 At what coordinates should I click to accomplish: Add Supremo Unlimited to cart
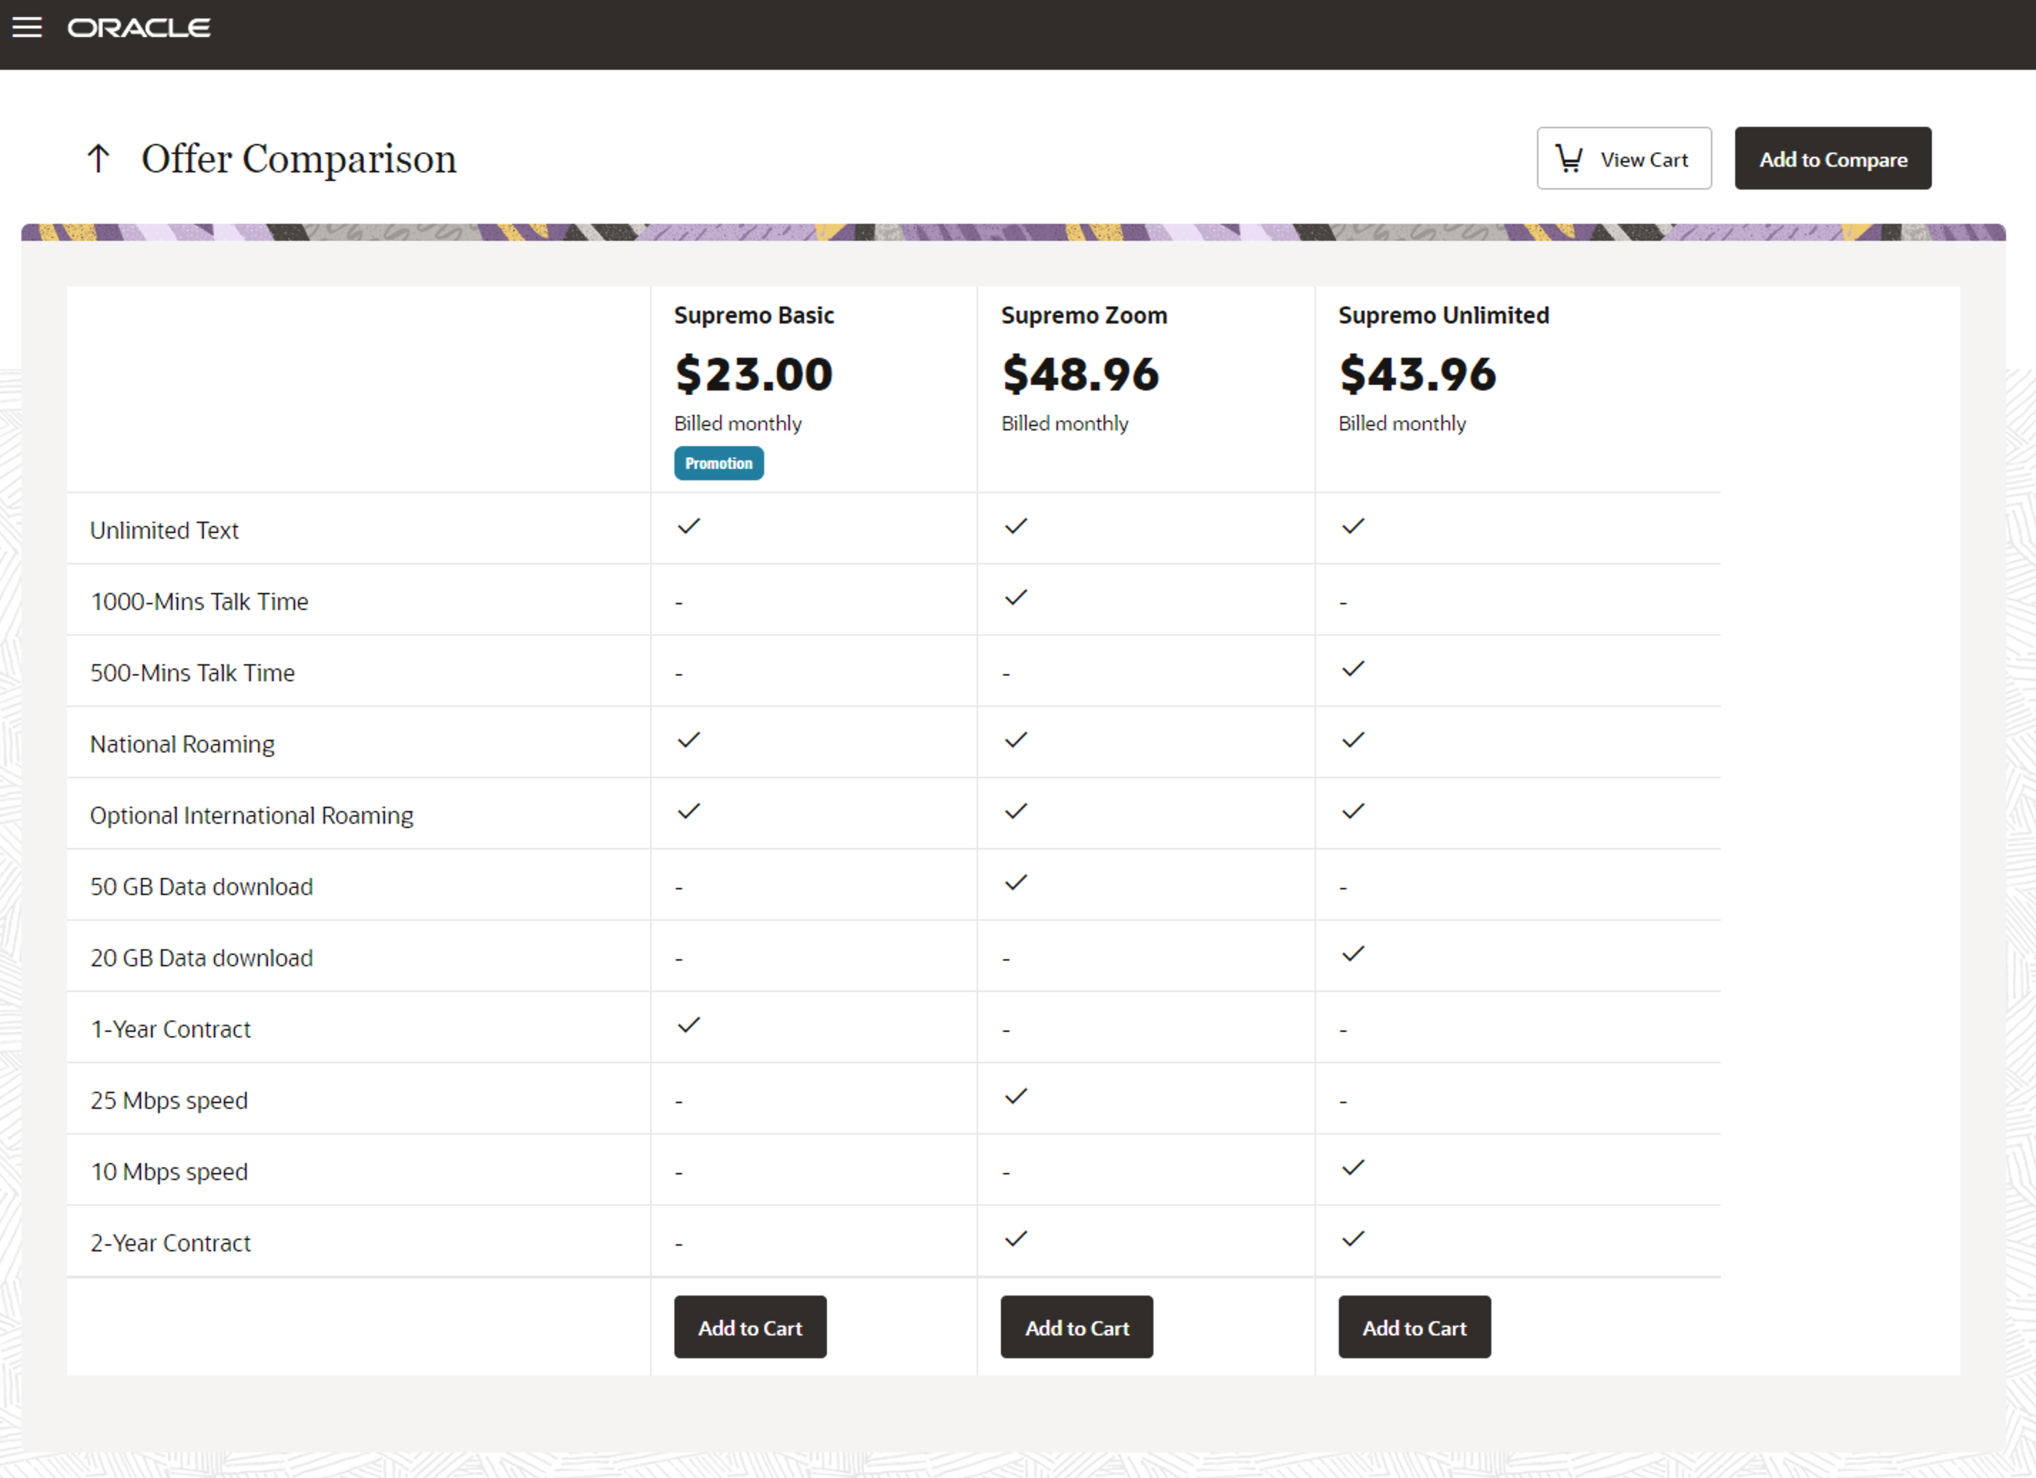point(1414,1327)
